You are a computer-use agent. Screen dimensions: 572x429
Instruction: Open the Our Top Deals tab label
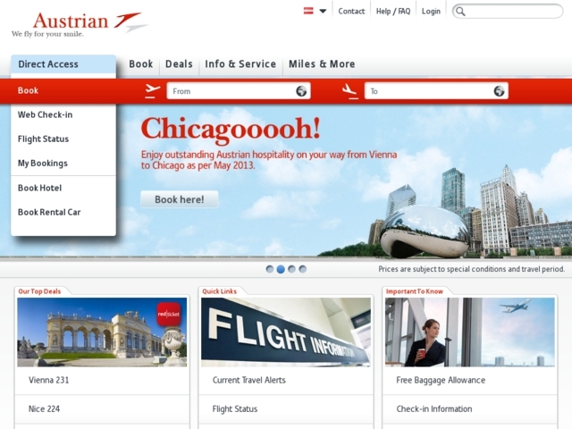point(39,291)
